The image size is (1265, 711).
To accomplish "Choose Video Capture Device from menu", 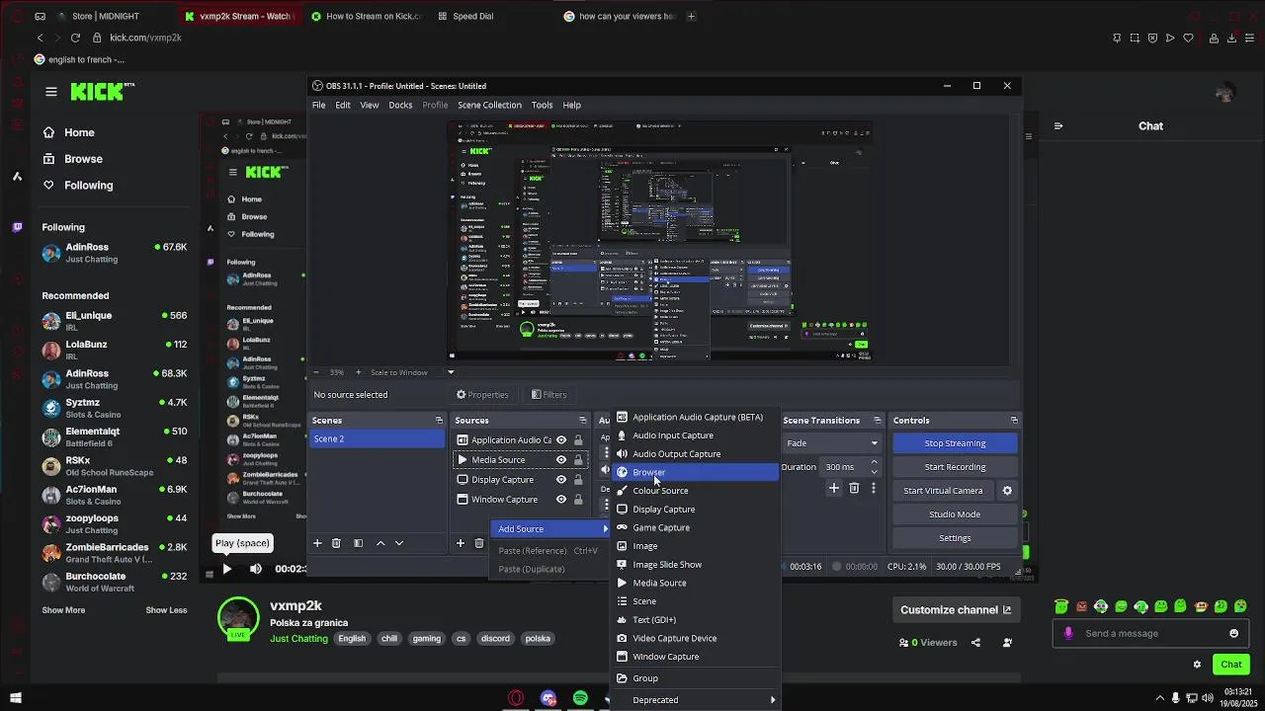I will click(695, 638).
